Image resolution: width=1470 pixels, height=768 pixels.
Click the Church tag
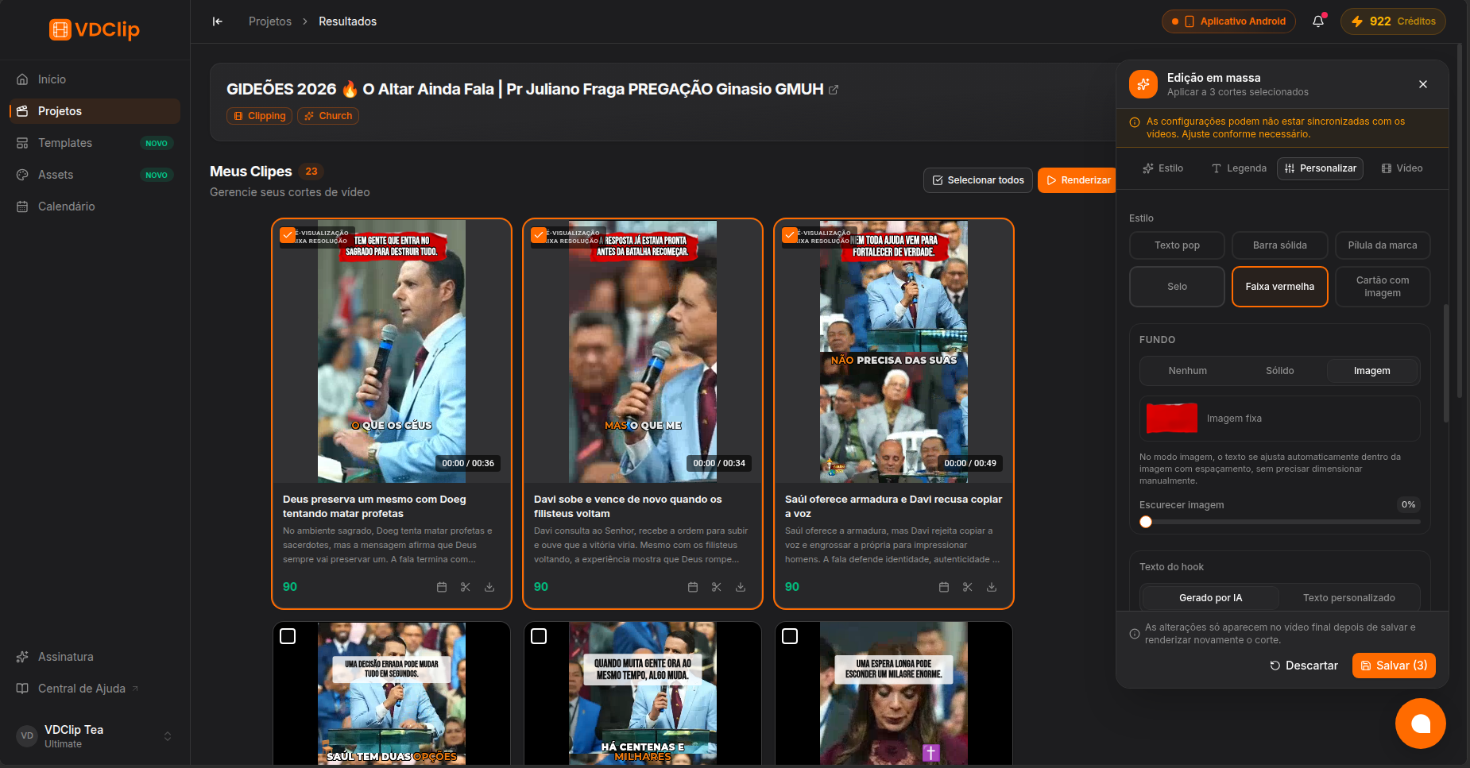point(328,116)
